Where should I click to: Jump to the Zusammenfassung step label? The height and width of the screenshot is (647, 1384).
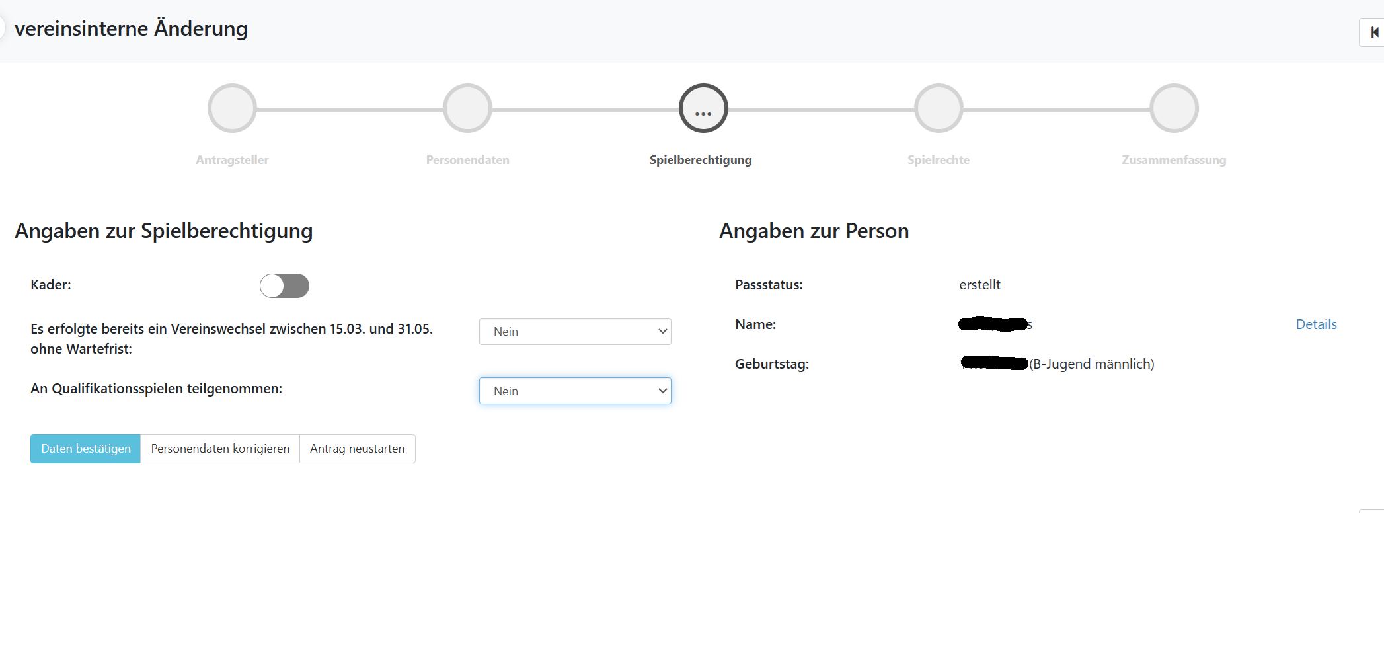pos(1174,160)
